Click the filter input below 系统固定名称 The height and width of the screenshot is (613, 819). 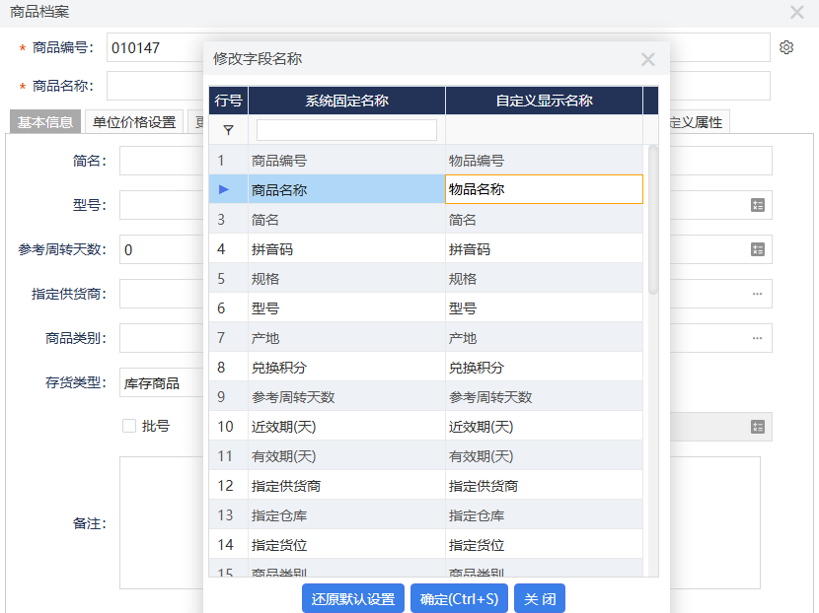point(345,129)
